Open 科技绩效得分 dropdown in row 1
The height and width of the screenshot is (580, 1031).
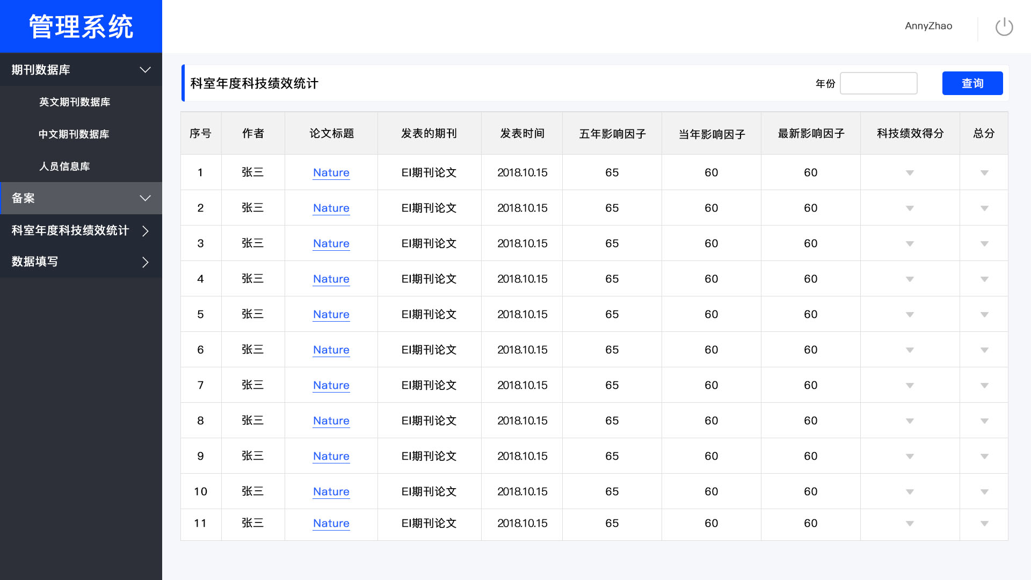[910, 173]
